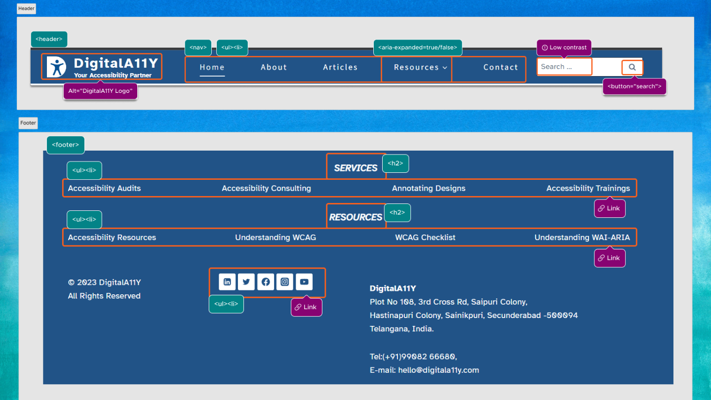Visit the Understanding WCAG link
Image resolution: width=711 pixels, height=400 pixels.
[x=276, y=238]
